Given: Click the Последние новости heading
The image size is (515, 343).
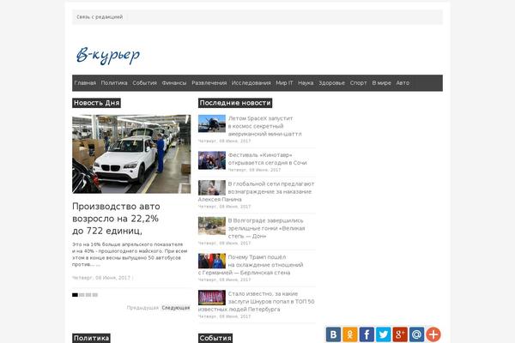Looking at the screenshot, I should click(x=235, y=103).
